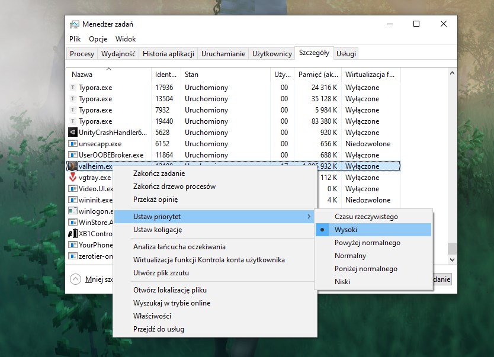
Task: Click the partially hidden Zakończ zadanie button
Action: click(442, 279)
